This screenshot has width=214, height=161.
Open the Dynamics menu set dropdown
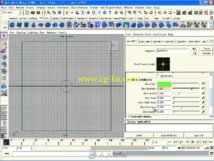(x=20, y=13)
